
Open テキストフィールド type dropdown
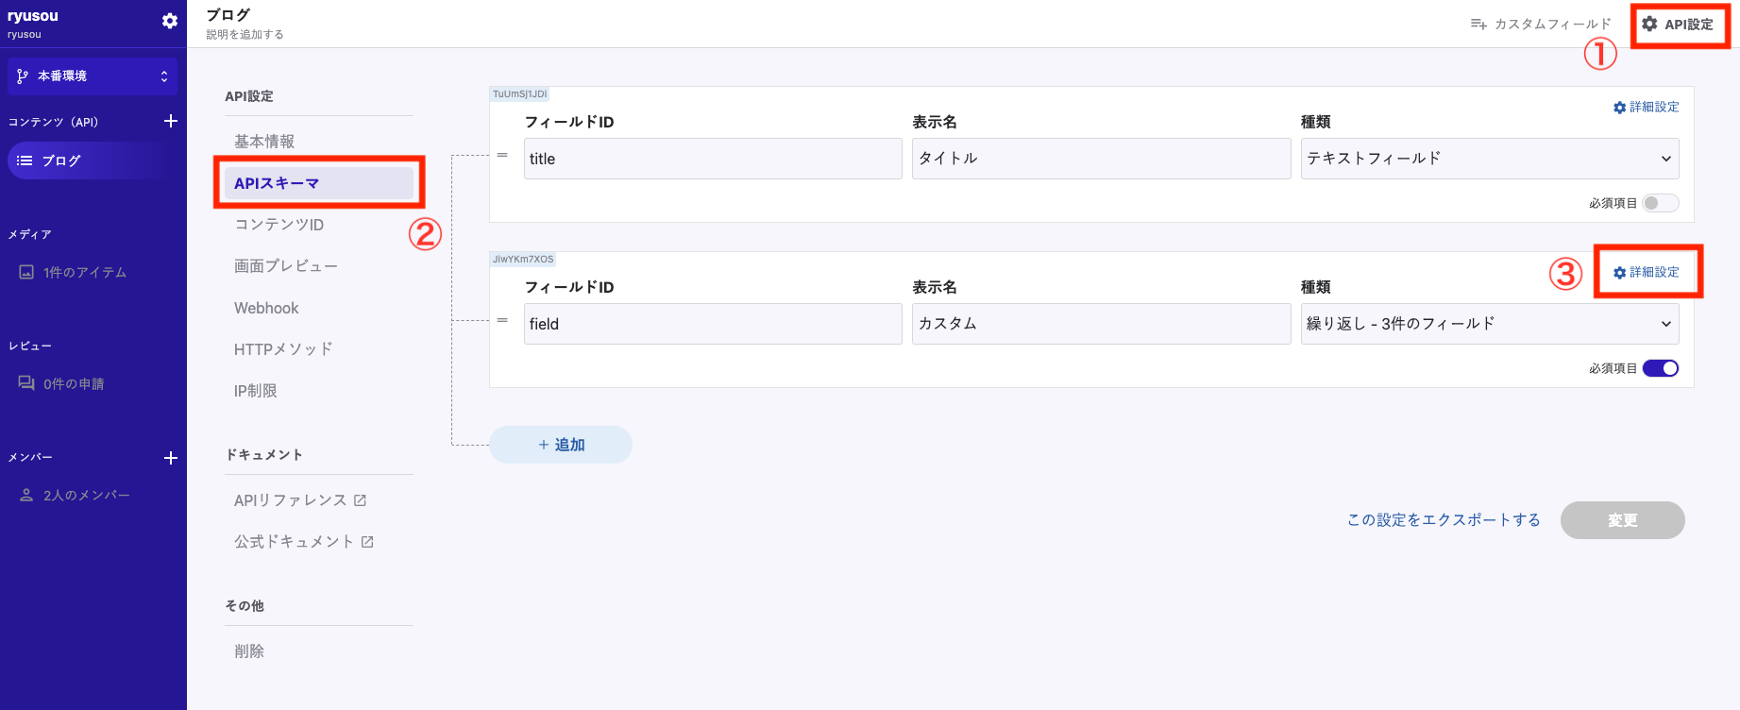pyautogui.click(x=1489, y=159)
